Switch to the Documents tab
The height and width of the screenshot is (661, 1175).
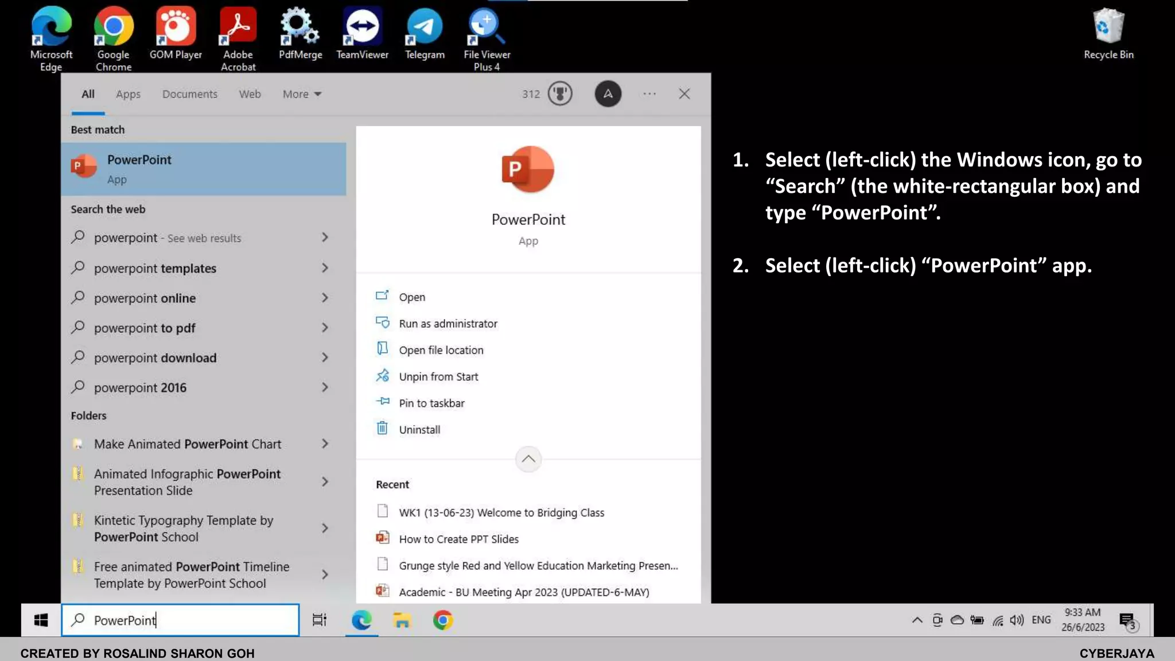tap(190, 94)
